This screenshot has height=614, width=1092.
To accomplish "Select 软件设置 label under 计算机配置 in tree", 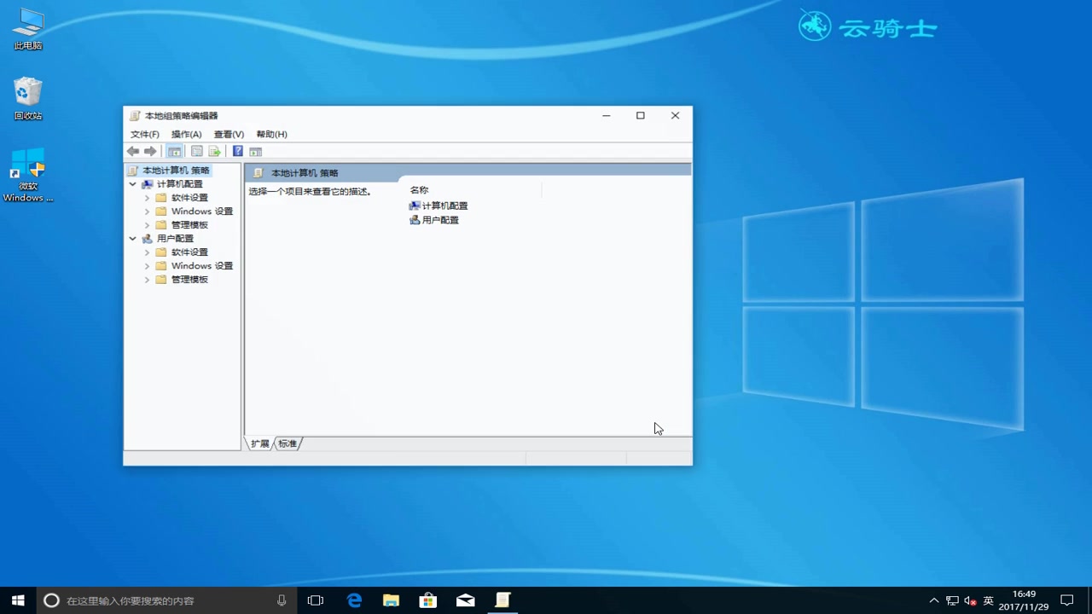I will click(x=189, y=198).
